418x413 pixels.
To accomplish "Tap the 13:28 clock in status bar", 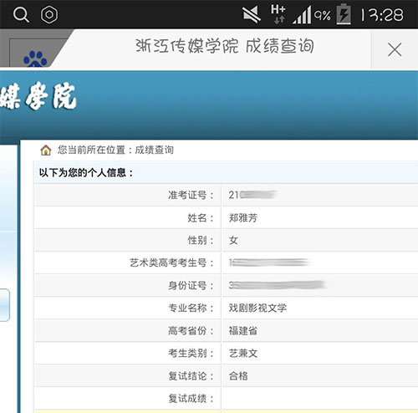I will click(382, 15).
